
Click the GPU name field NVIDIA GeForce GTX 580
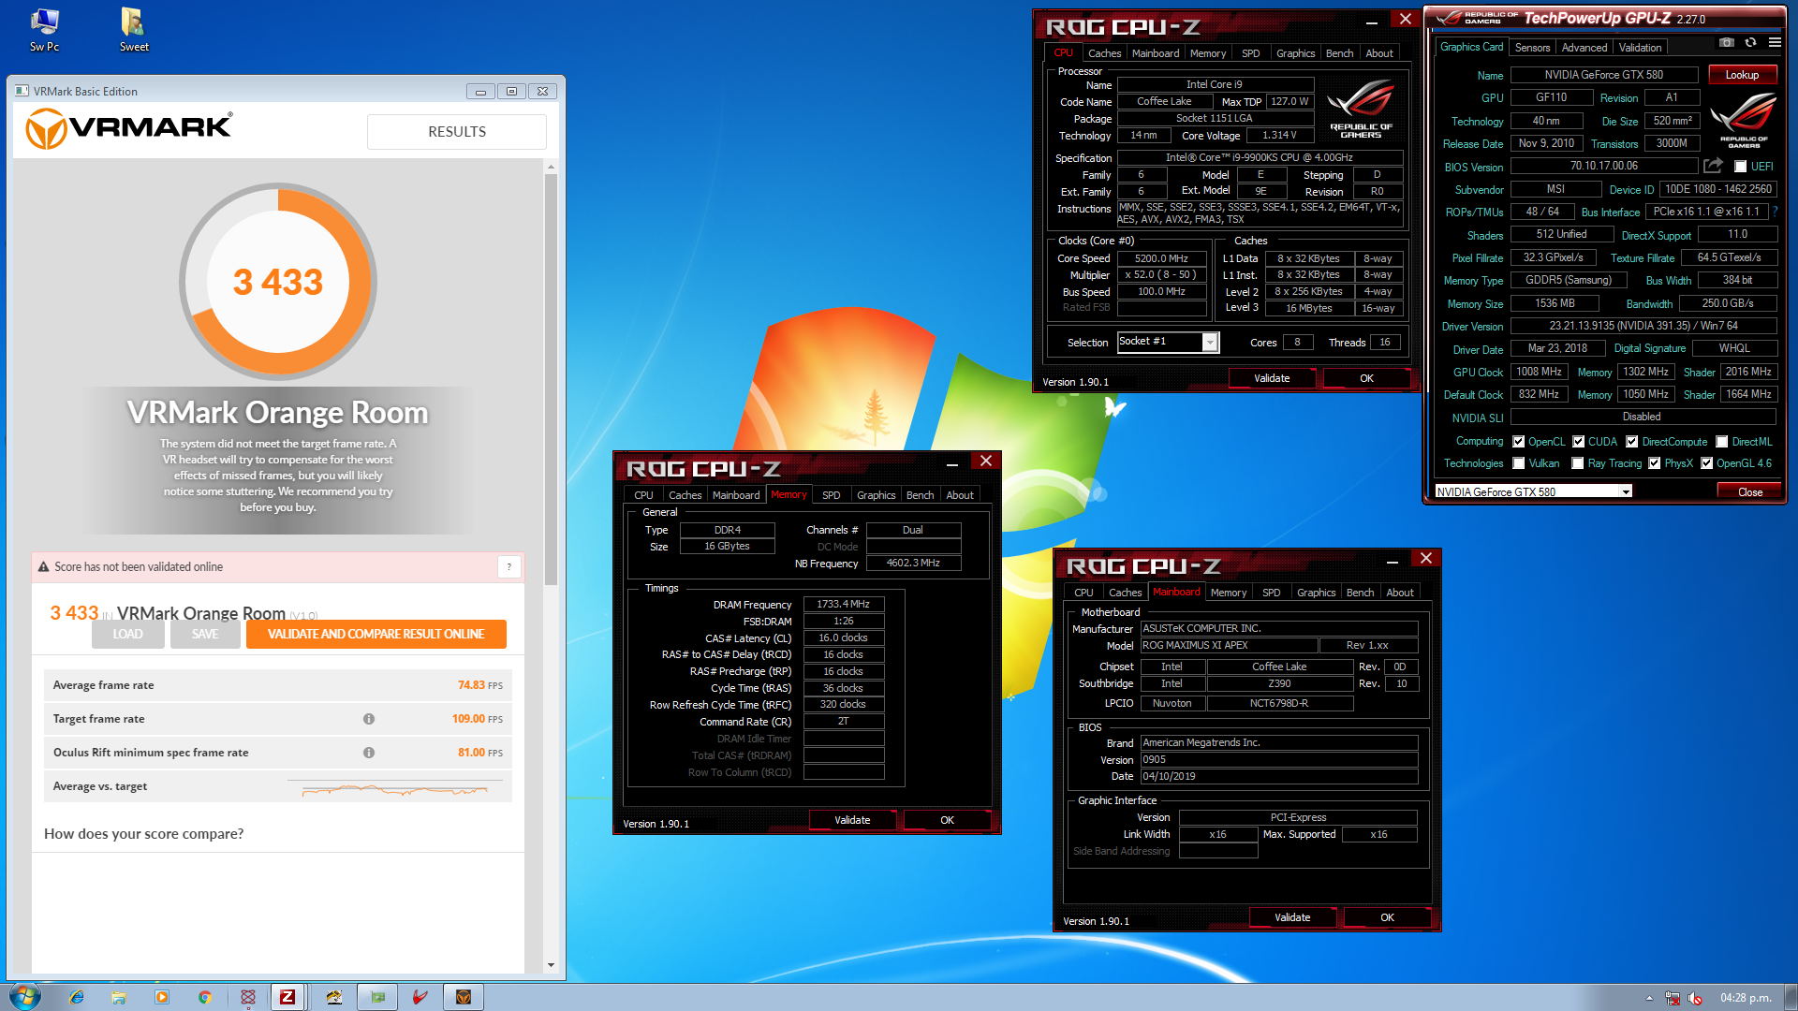[x=1604, y=75]
